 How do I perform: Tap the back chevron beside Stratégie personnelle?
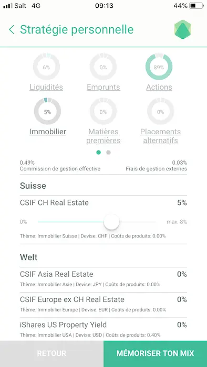point(12,30)
